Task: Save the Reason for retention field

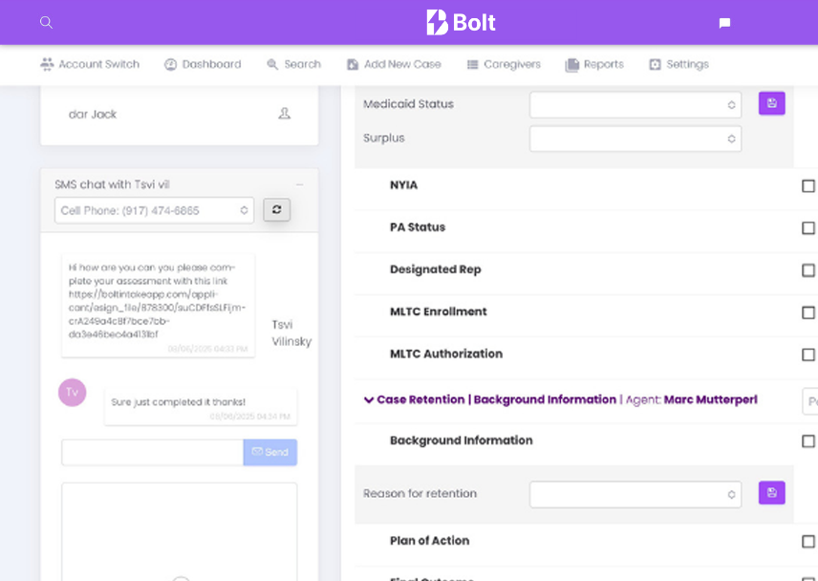Action: 771,493
